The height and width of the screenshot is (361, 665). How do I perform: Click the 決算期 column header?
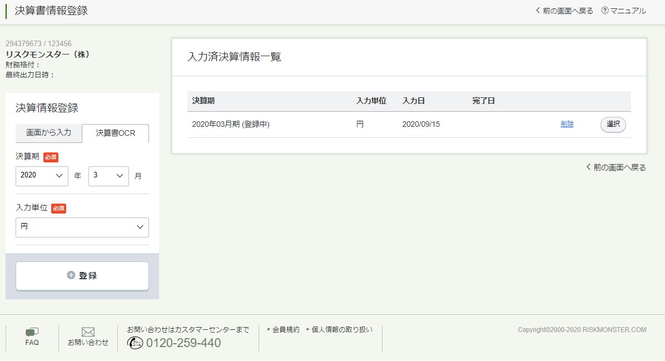pos(204,101)
